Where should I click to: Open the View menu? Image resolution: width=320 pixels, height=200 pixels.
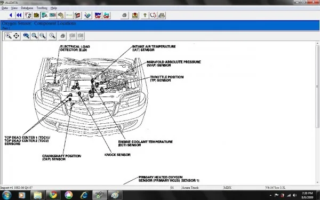[14, 8]
